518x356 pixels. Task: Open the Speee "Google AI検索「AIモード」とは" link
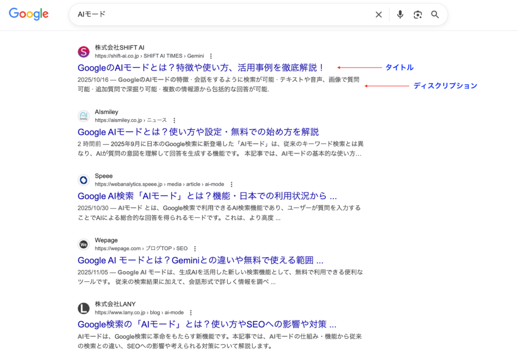tap(207, 196)
